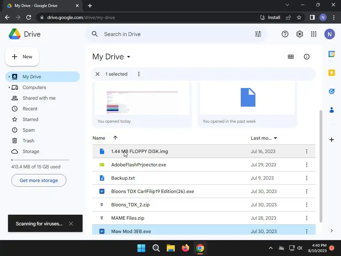The image size is (341, 256).
Task: Reverse sort direction with Name arrow
Action: (115, 138)
